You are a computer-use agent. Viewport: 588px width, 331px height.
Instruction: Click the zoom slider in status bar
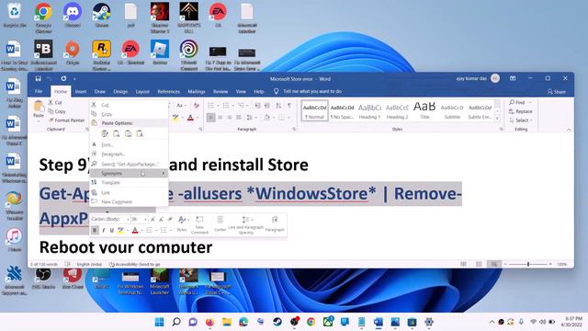click(x=528, y=264)
